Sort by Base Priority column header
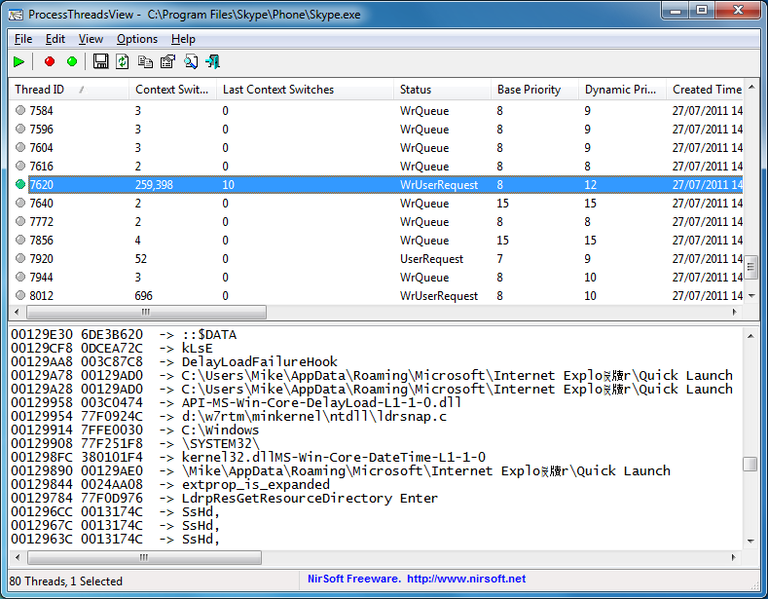Screen dimensions: 768x599 point(534,90)
